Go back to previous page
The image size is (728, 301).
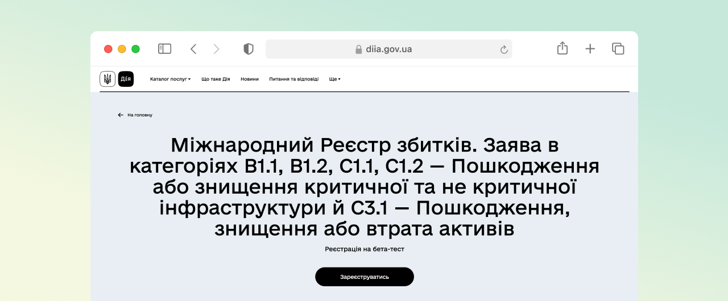click(193, 49)
